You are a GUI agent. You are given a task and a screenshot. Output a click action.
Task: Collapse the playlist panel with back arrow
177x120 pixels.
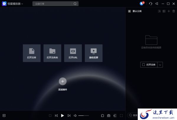click(x=130, y=11)
